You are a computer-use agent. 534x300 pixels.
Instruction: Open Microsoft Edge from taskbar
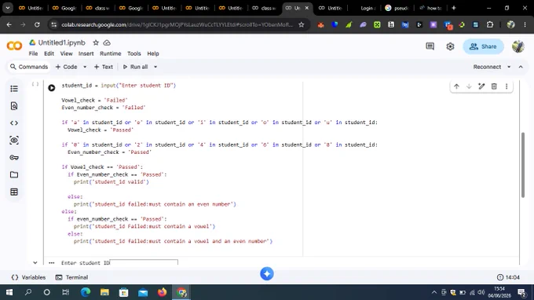tap(86, 292)
